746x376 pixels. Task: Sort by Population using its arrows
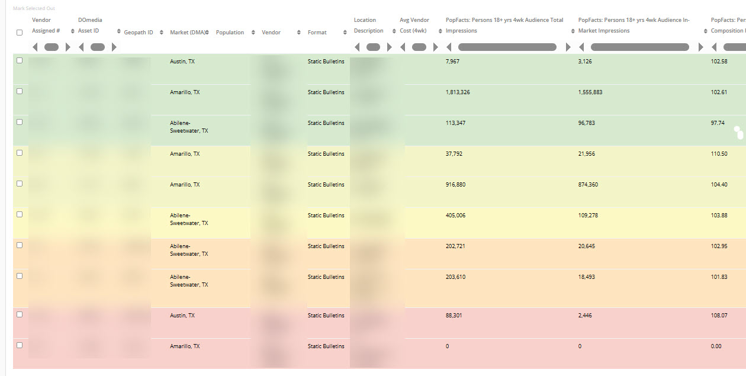[253, 32]
